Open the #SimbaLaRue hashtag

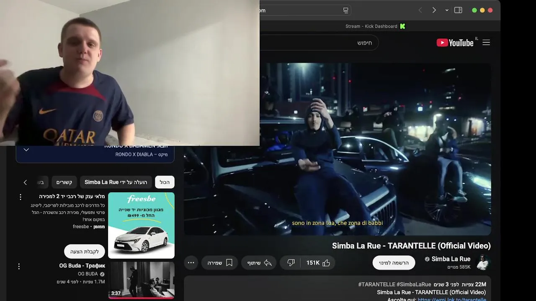point(414,284)
